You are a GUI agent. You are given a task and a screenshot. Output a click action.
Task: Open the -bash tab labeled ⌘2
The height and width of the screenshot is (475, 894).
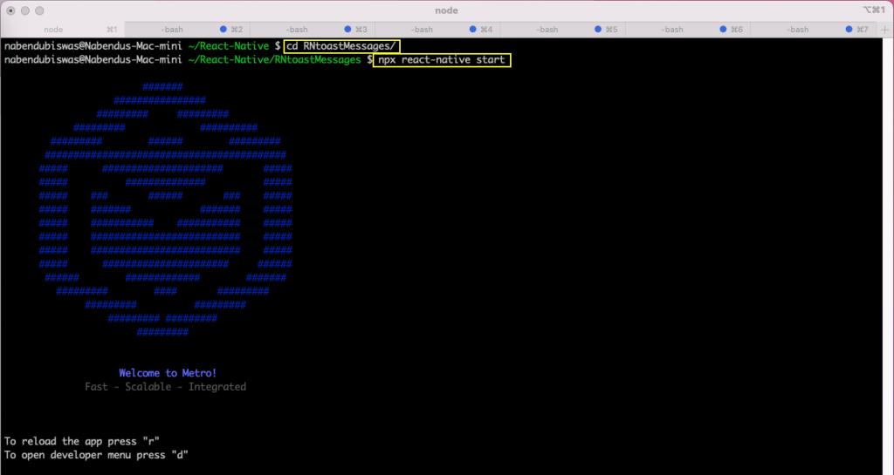tap(171, 30)
